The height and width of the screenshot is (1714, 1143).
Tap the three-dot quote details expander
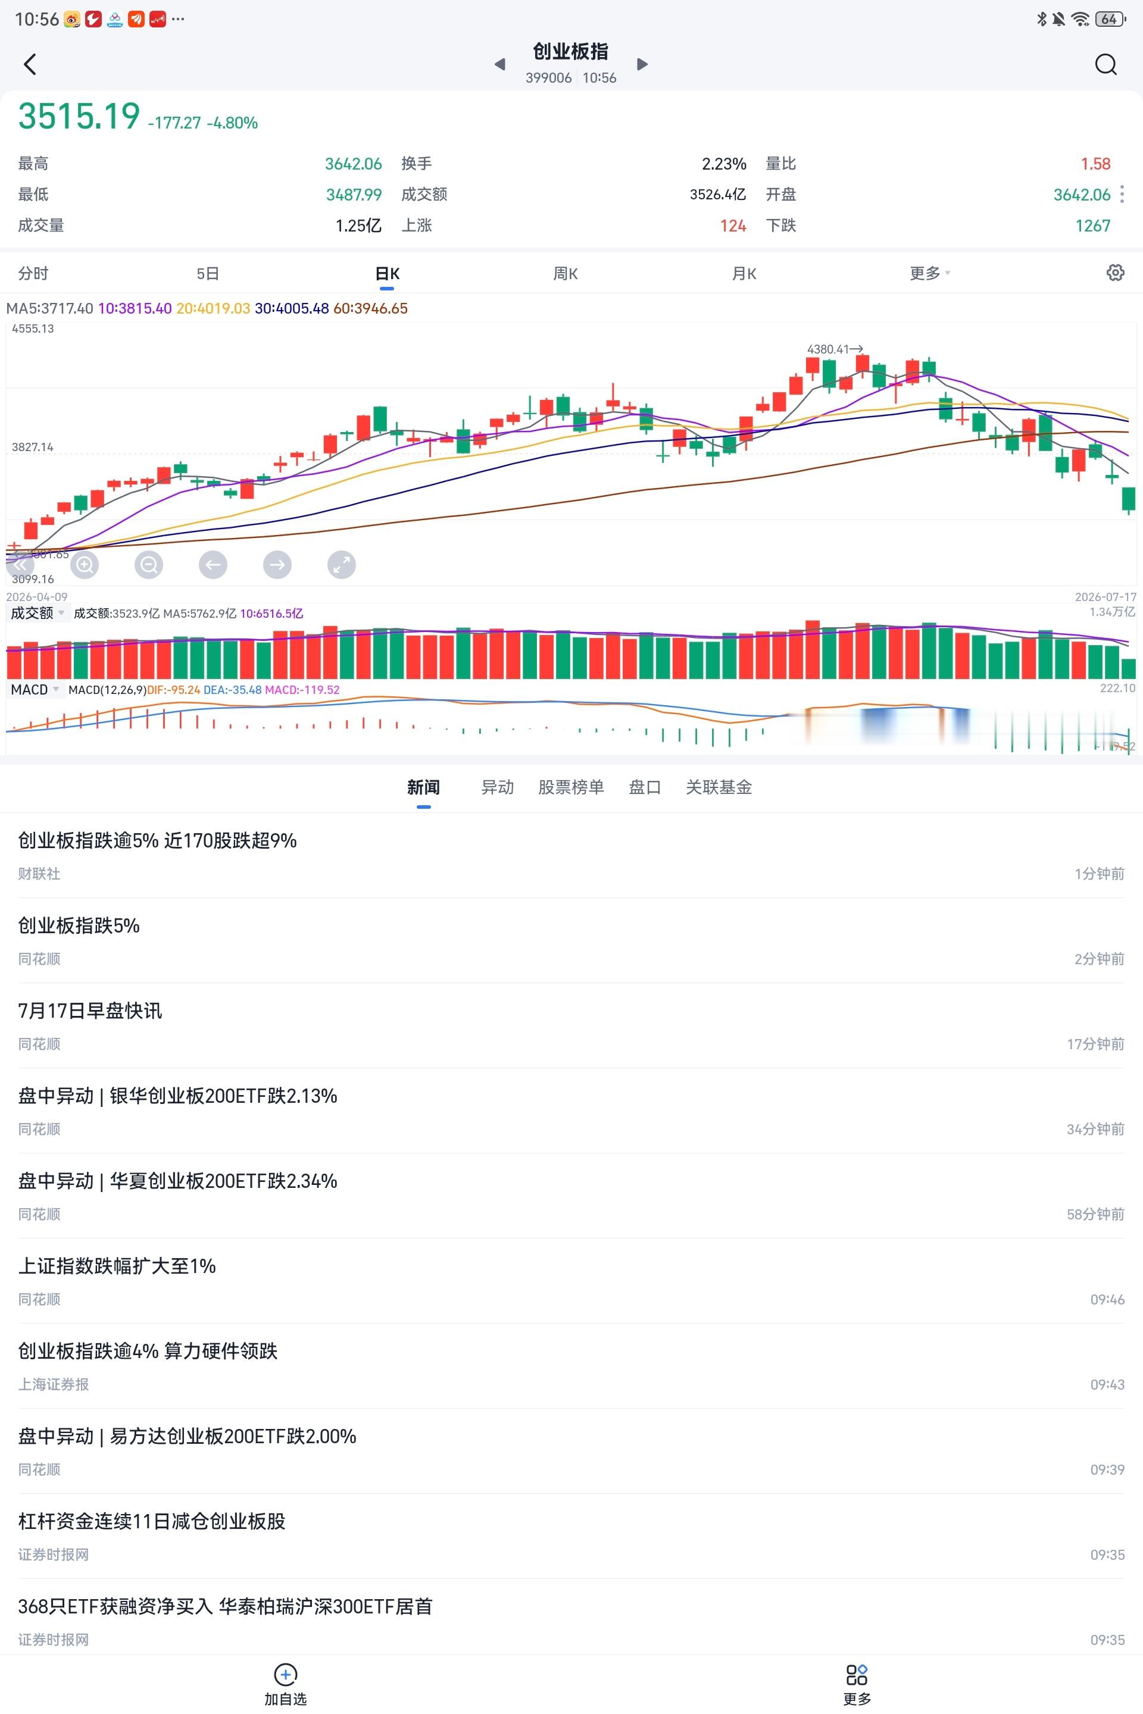[1122, 194]
